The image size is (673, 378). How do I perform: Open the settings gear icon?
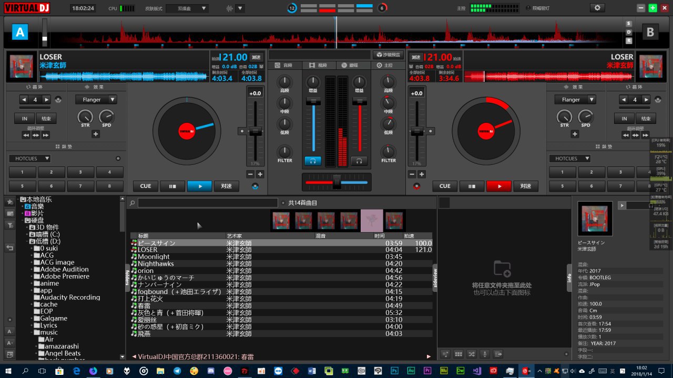tap(597, 8)
